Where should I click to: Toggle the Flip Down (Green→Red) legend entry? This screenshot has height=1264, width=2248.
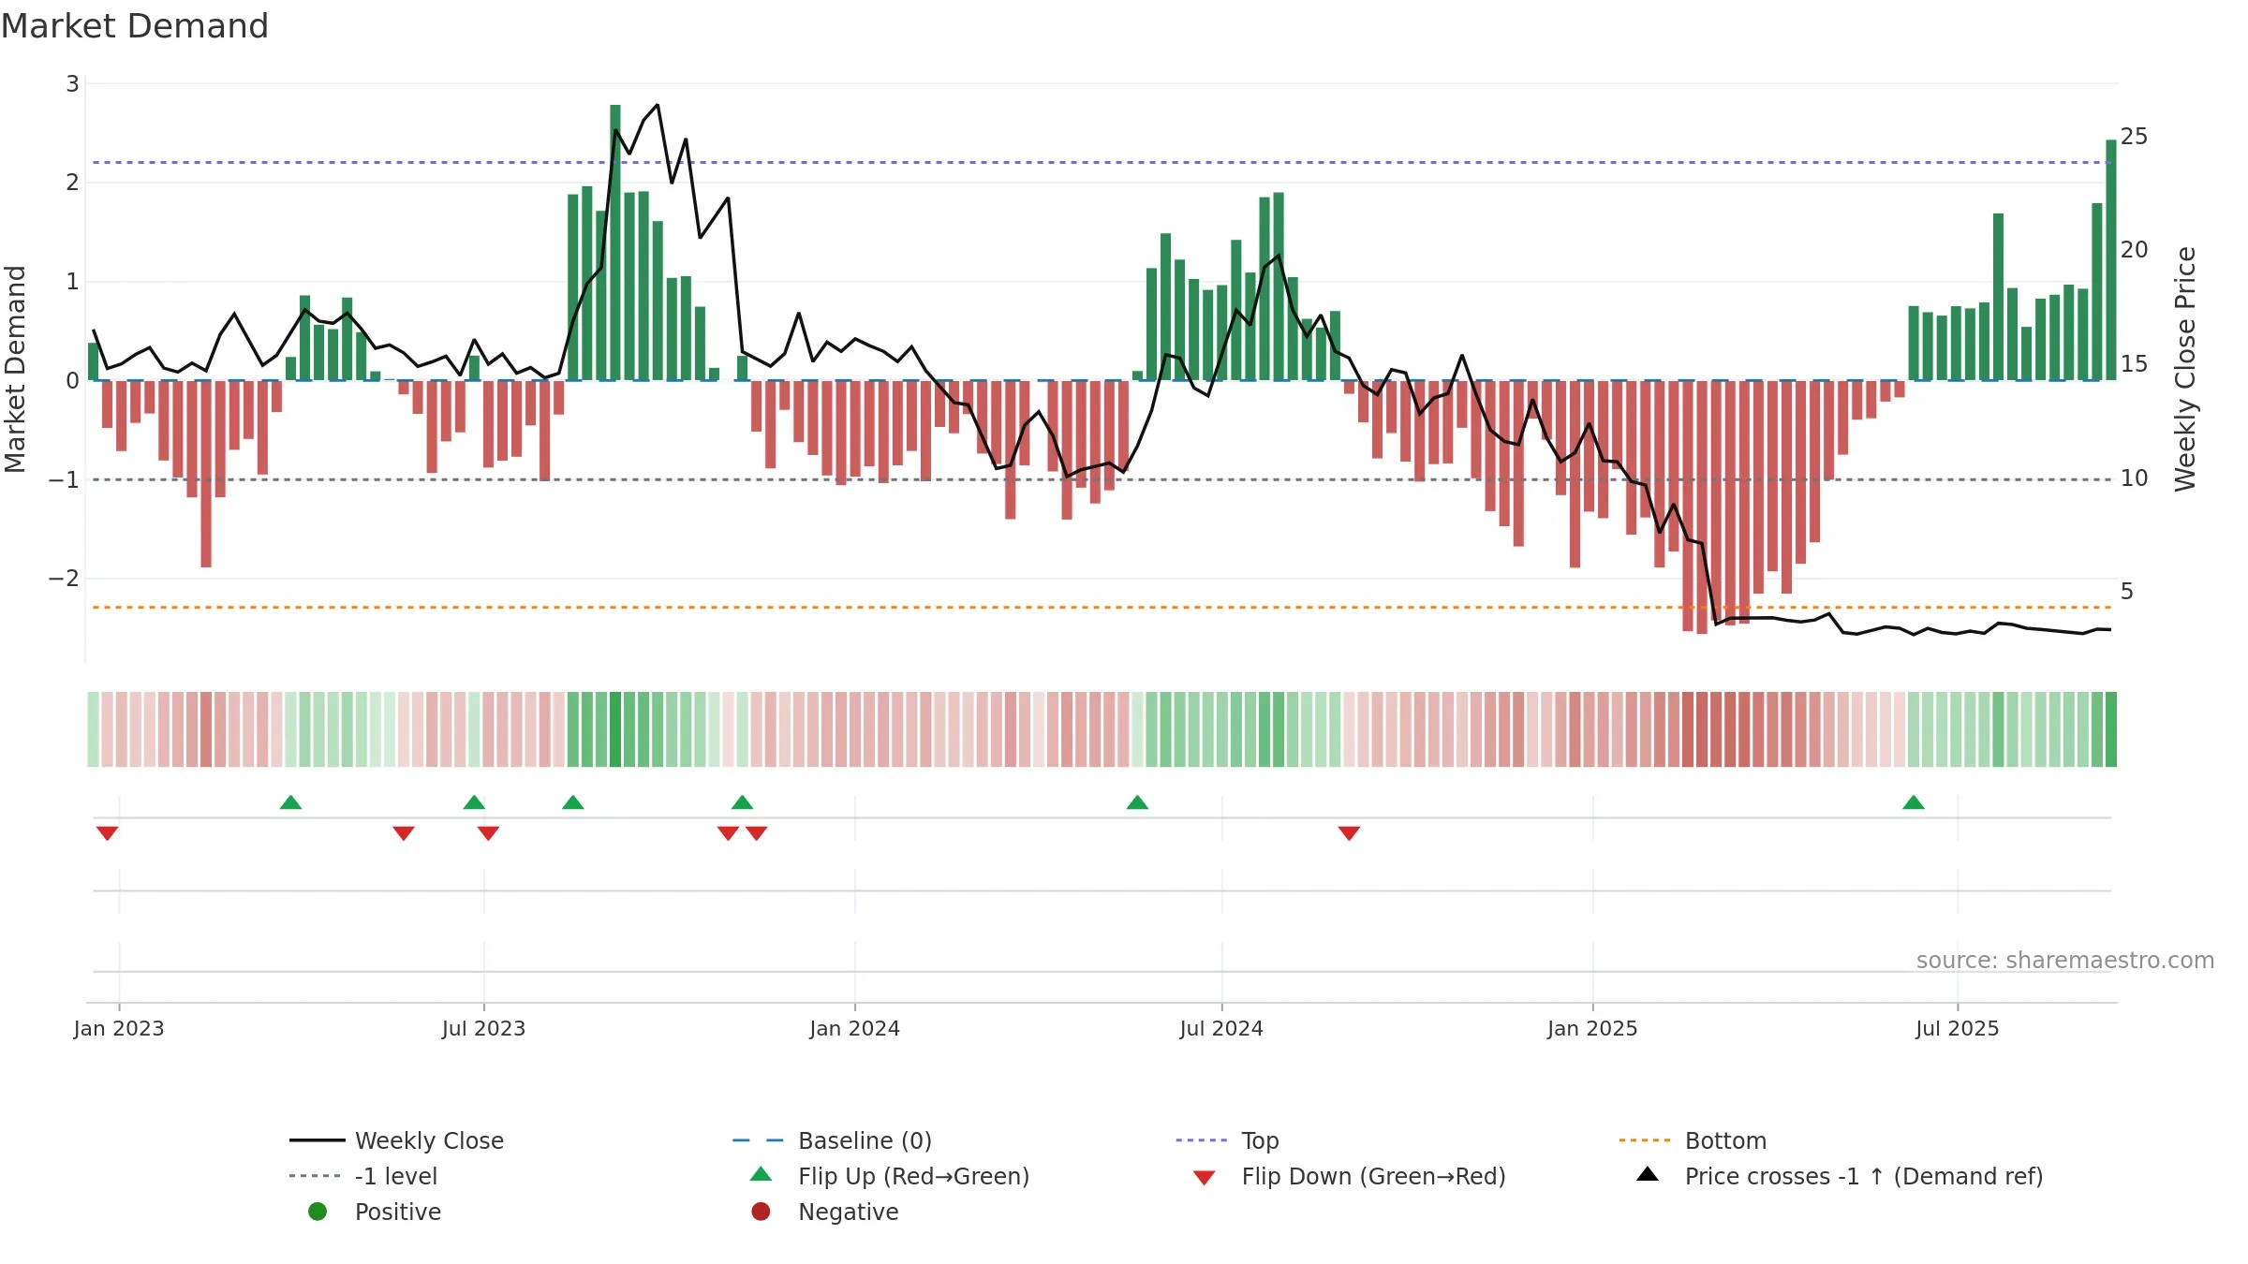pyautogui.click(x=1349, y=1176)
